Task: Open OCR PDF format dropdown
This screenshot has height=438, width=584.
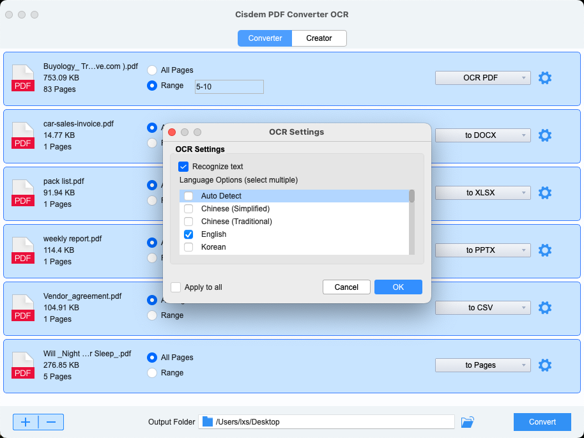Action: 482,78
